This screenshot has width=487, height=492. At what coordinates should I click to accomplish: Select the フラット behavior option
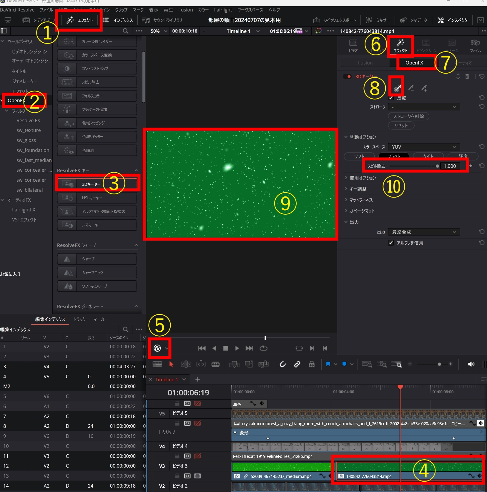point(394,156)
